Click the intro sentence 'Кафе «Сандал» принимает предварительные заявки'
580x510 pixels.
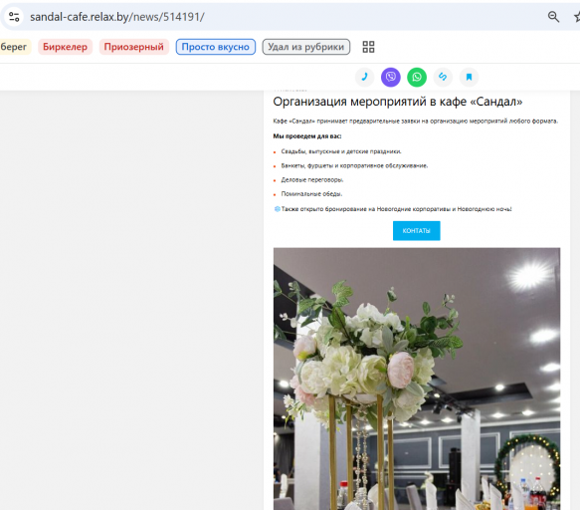click(x=416, y=122)
